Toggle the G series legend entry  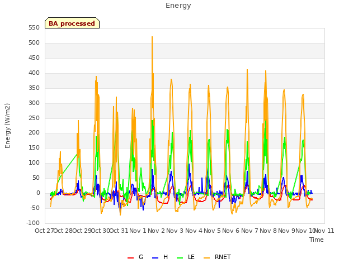coord(135,257)
